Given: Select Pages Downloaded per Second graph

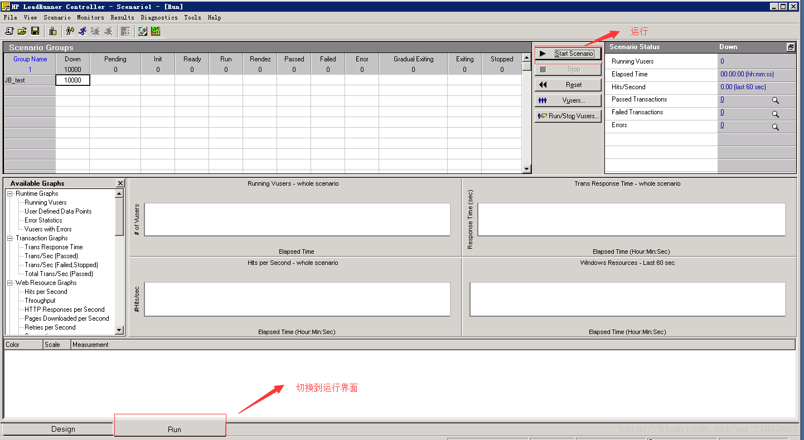Looking at the screenshot, I should [67, 318].
